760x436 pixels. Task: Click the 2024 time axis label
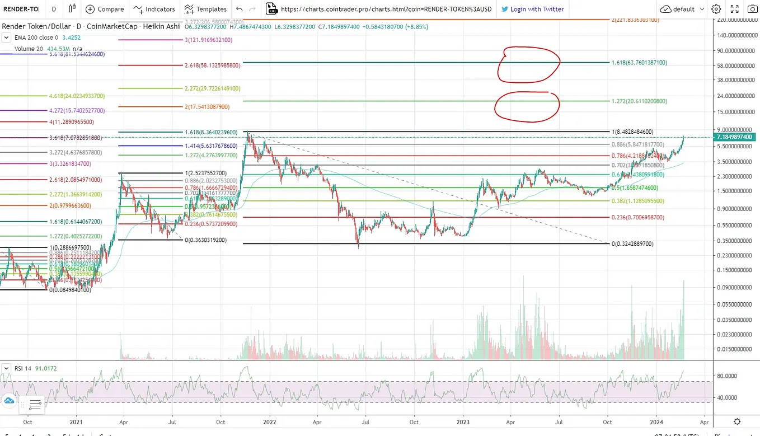pyautogui.click(x=656, y=422)
